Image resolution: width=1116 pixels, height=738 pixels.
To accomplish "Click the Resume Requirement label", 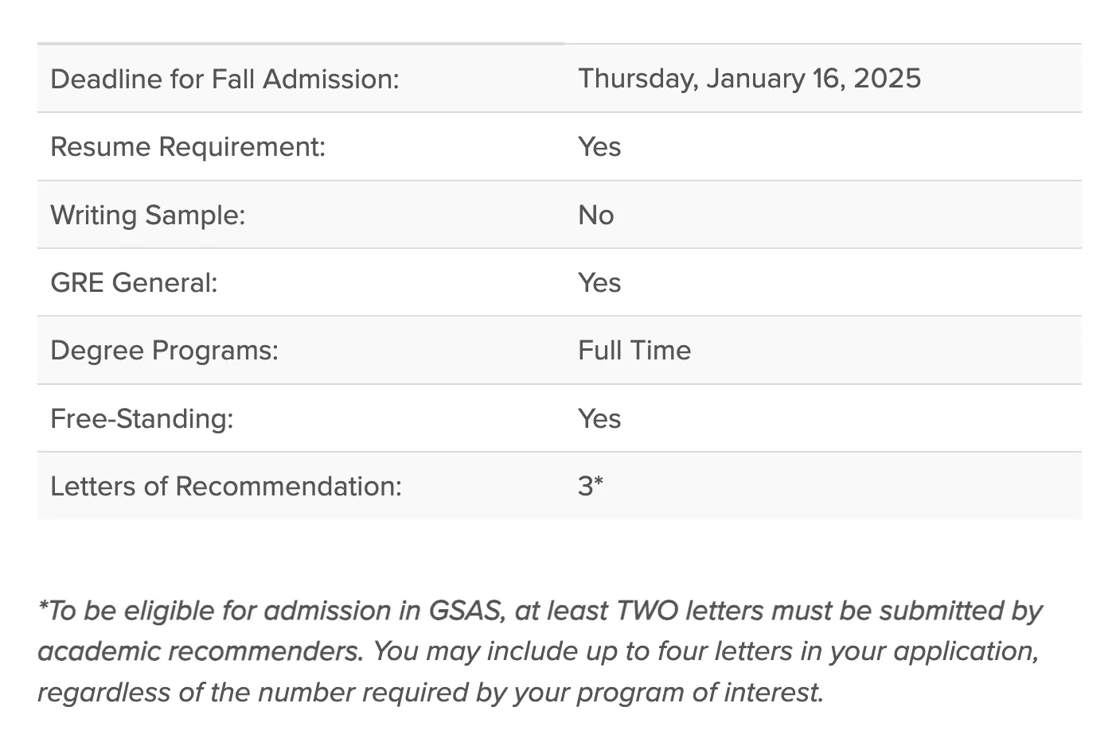I will pos(188,146).
